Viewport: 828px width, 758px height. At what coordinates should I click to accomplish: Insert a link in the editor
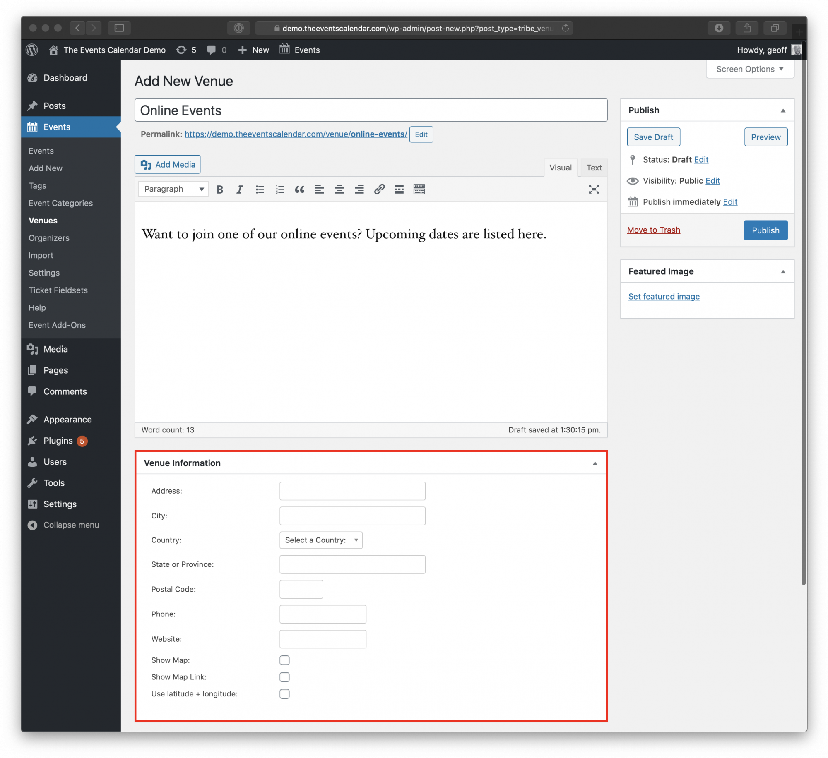click(x=379, y=189)
